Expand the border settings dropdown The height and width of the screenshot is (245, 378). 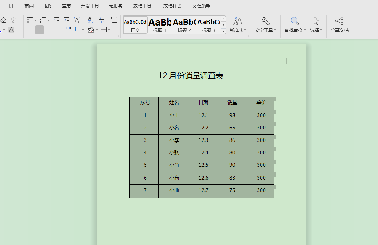(109, 30)
